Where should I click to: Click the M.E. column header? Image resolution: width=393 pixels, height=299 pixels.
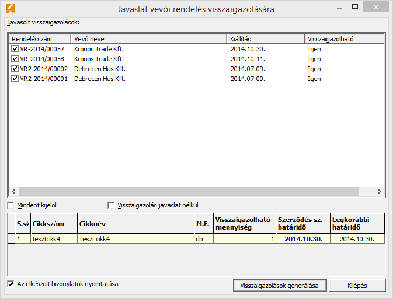204,224
